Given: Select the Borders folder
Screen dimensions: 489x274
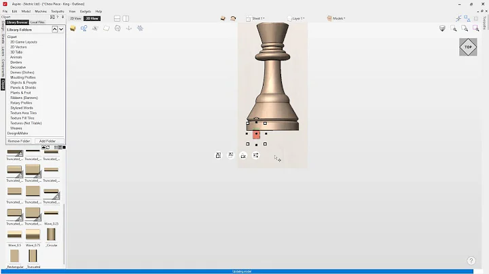Looking at the screenshot, I should (x=16, y=62).
